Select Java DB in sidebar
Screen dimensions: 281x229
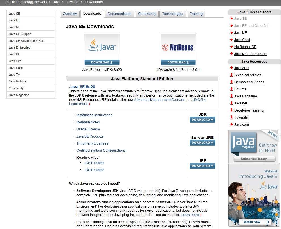[x=31, y=54]
